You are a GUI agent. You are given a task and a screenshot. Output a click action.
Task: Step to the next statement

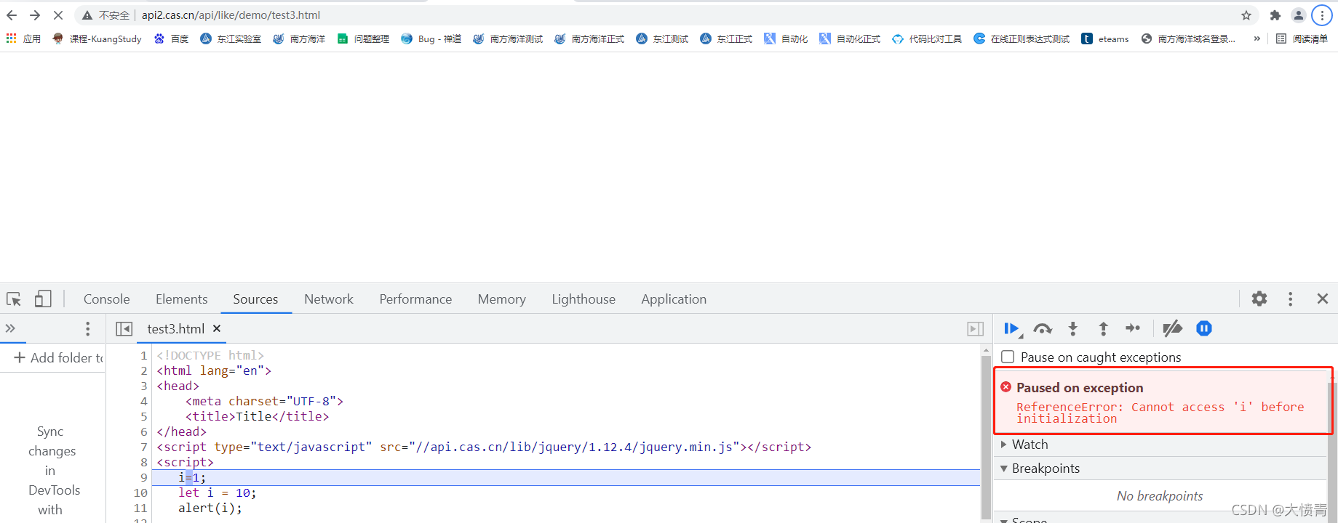pos(1133,328)
